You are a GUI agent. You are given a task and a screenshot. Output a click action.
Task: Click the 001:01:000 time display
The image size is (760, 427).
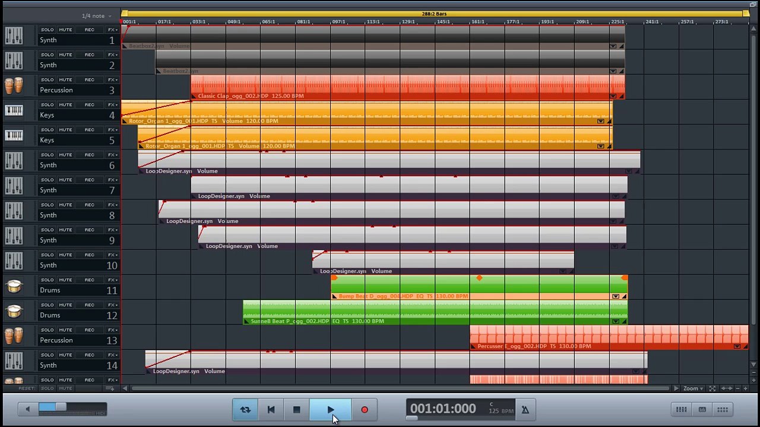coord(443,409)
